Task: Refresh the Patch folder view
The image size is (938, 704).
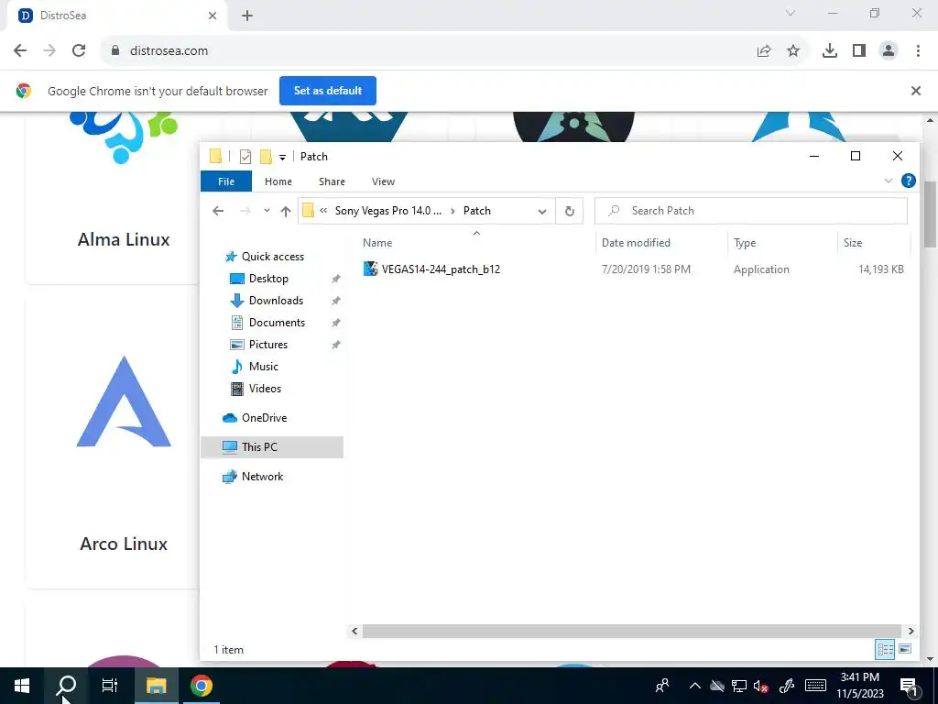Action: click(570, 211)
